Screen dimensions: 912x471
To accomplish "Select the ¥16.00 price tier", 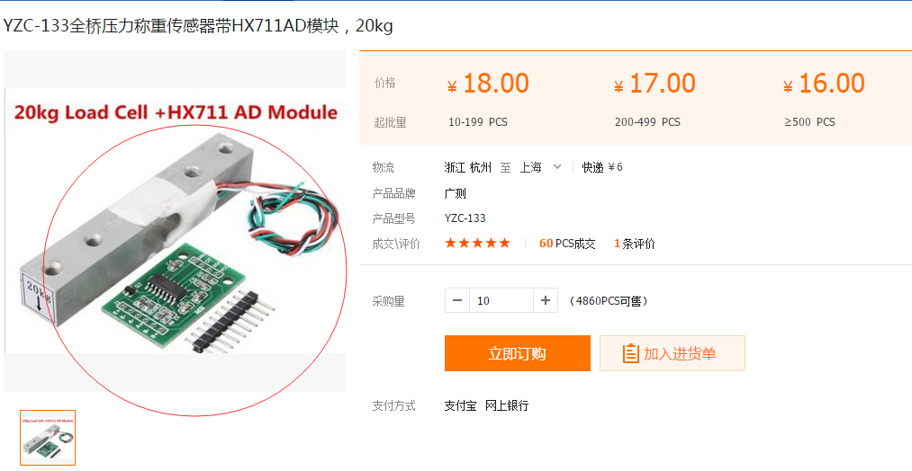I will 824,84.
